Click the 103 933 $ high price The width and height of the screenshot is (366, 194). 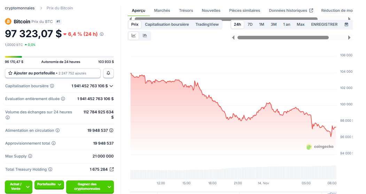click(x=106, y=62)
